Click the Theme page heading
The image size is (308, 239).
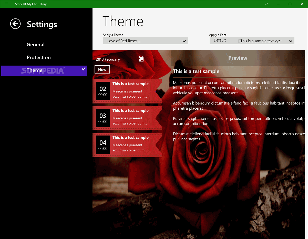point(123,21)
